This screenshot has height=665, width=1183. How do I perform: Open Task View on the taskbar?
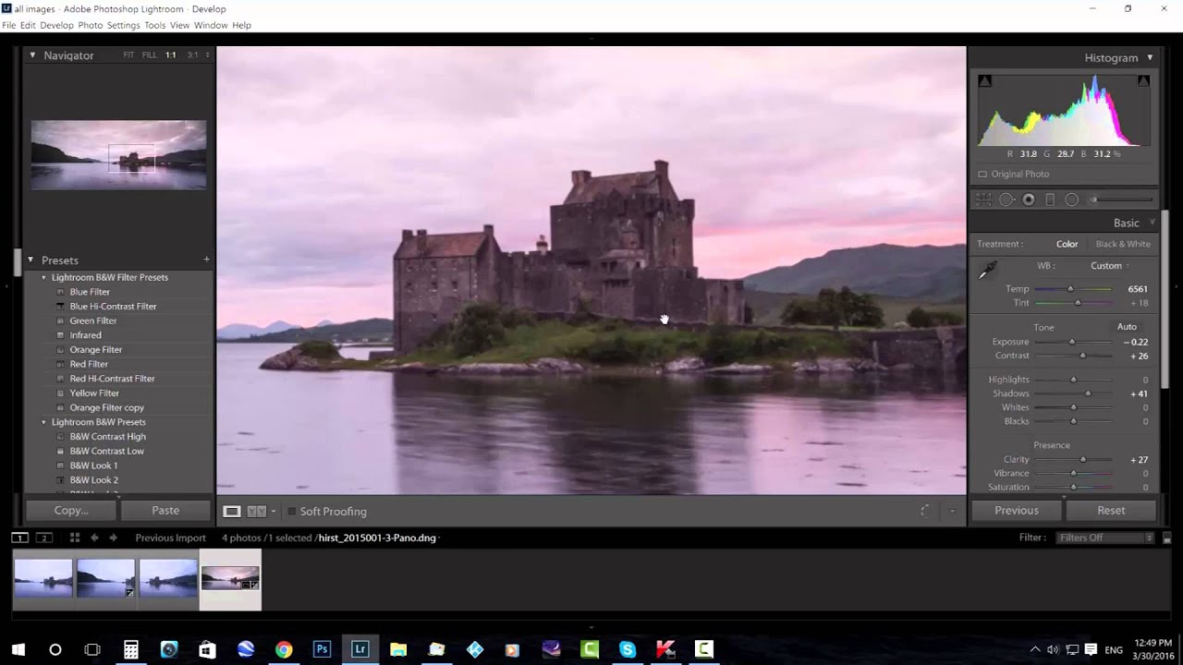click(x=92, y=649)
